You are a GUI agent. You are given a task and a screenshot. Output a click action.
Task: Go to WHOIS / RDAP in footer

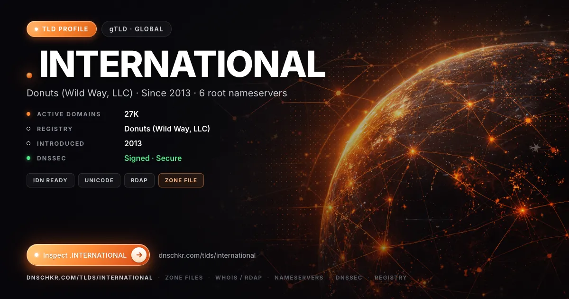pos(239,278)
